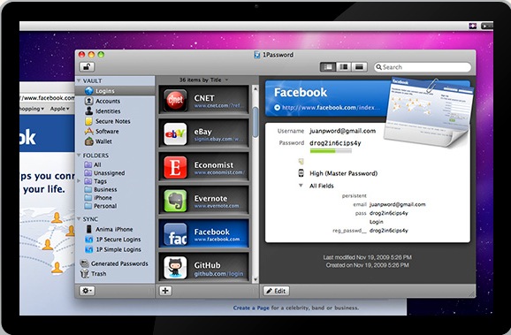Click the list scrollbar down arrow
The width and height of the screenshot is (511, 335).
click(x=255, y=279)
